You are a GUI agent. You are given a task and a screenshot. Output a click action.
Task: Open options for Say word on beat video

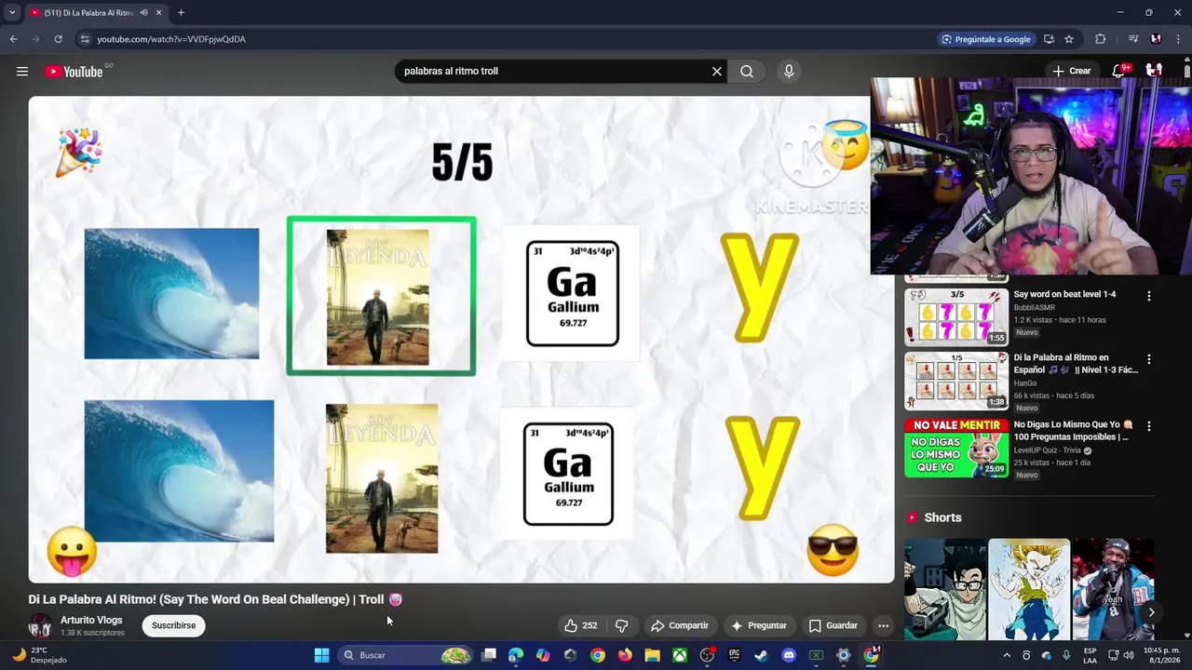(x=1148, y=296)
